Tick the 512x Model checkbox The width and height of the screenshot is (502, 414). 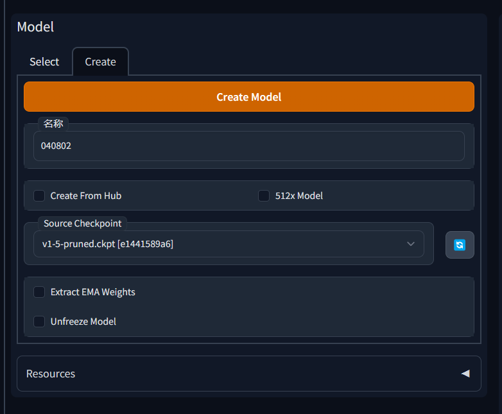click(x=264, y=196)
